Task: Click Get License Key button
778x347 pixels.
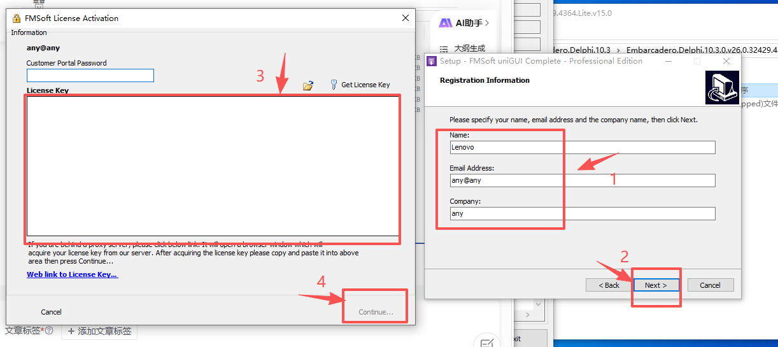Action: click(360, 85)
